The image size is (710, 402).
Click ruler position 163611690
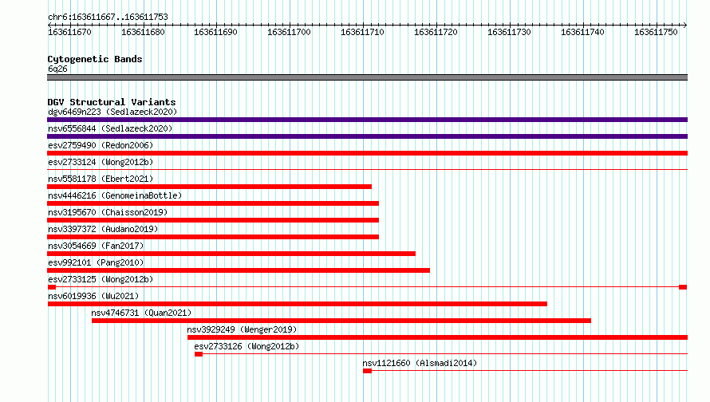[216, 32]
